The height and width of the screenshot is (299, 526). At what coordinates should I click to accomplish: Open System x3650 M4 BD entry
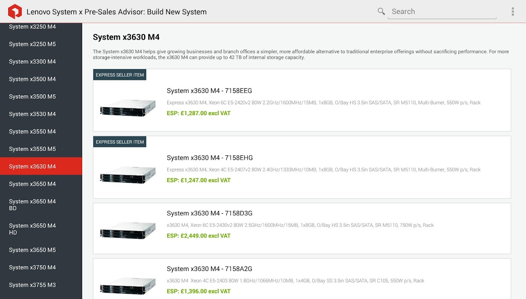41,205
